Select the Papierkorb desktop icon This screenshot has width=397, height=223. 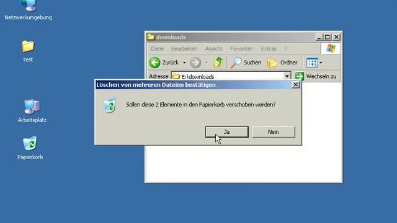coord(30,148)
